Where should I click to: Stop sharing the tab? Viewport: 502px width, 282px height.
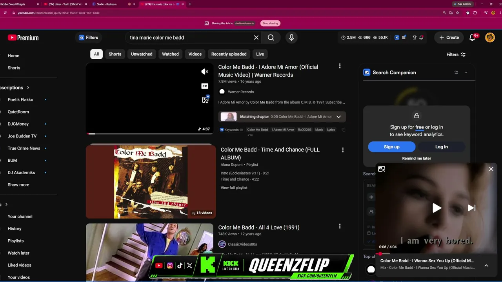coord(270,23)
